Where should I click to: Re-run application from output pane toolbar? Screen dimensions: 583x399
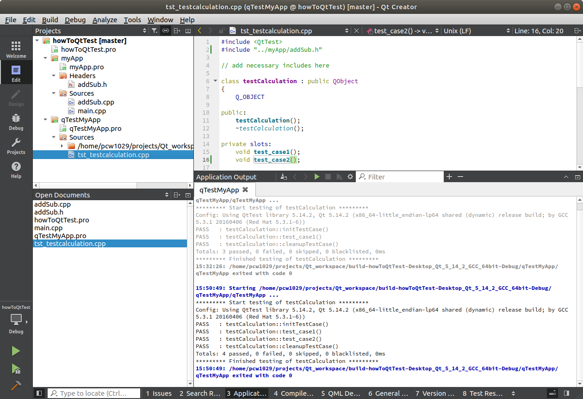point(317,177)
